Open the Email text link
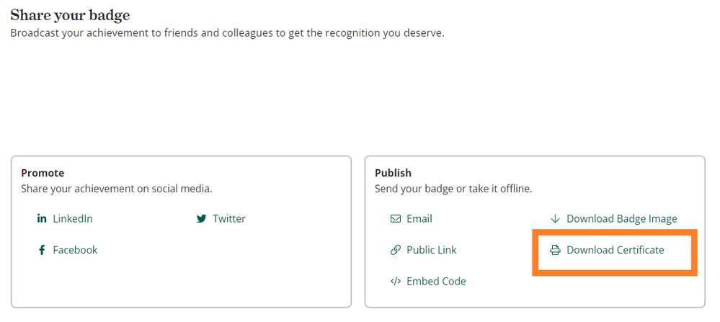The width and height of the screenshot is (720, 322). point(419,219)
